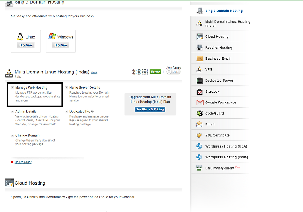Screen dimensions: 303x212
Task: Click the green Renew button
Action: [155, 72]
